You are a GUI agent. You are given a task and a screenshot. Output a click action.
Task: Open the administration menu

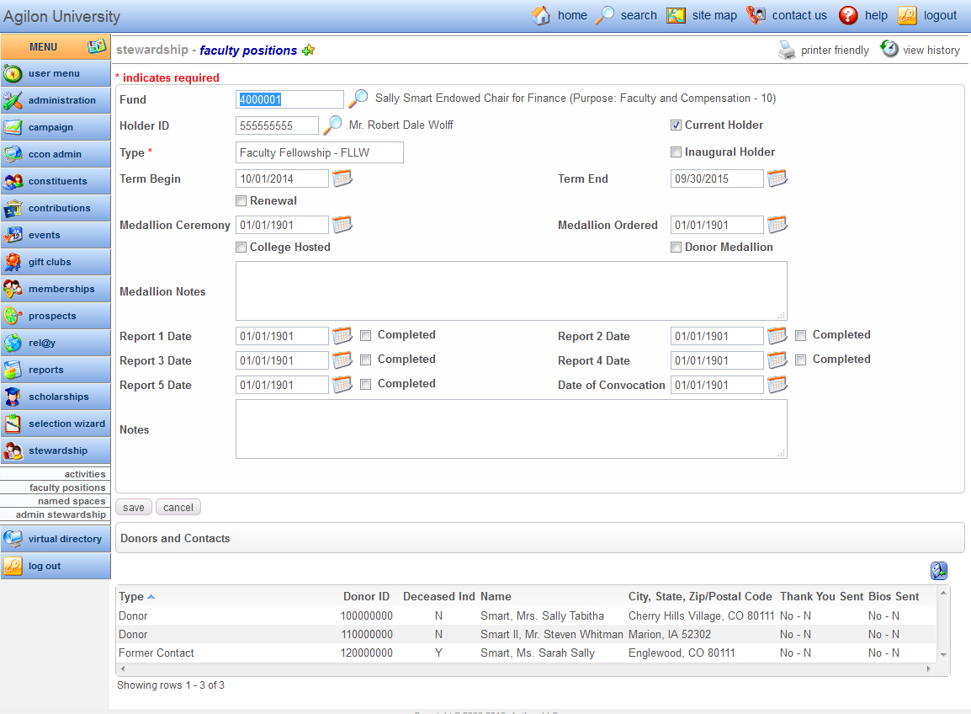56,100
